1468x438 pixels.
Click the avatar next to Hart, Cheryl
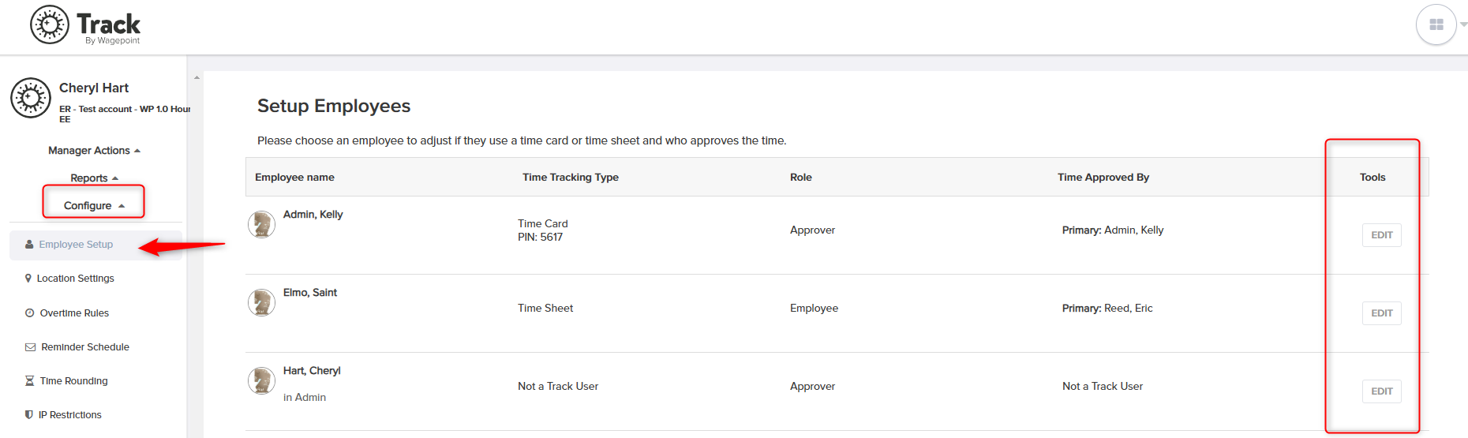261,380
